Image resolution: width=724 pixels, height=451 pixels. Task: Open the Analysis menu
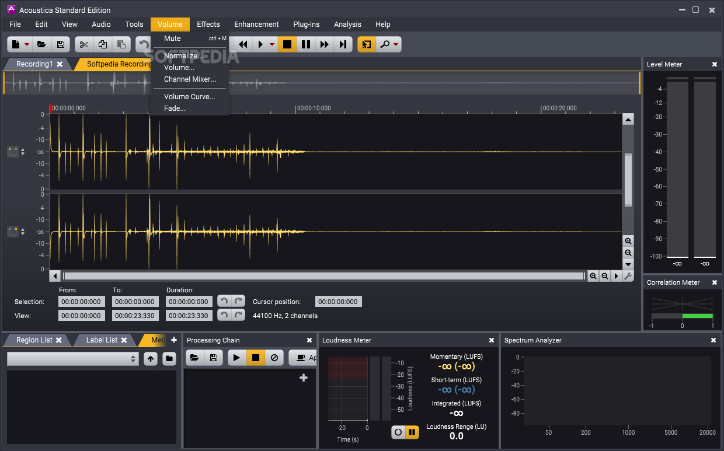click(x=347, y=25)
